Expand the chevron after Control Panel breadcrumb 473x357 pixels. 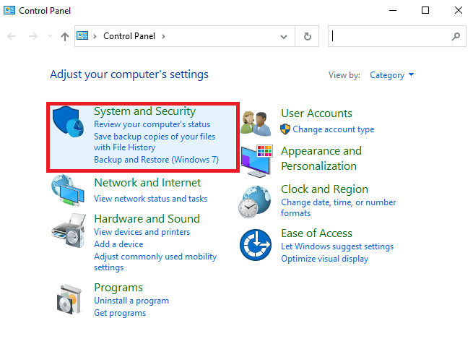click(x=163, y=37)
